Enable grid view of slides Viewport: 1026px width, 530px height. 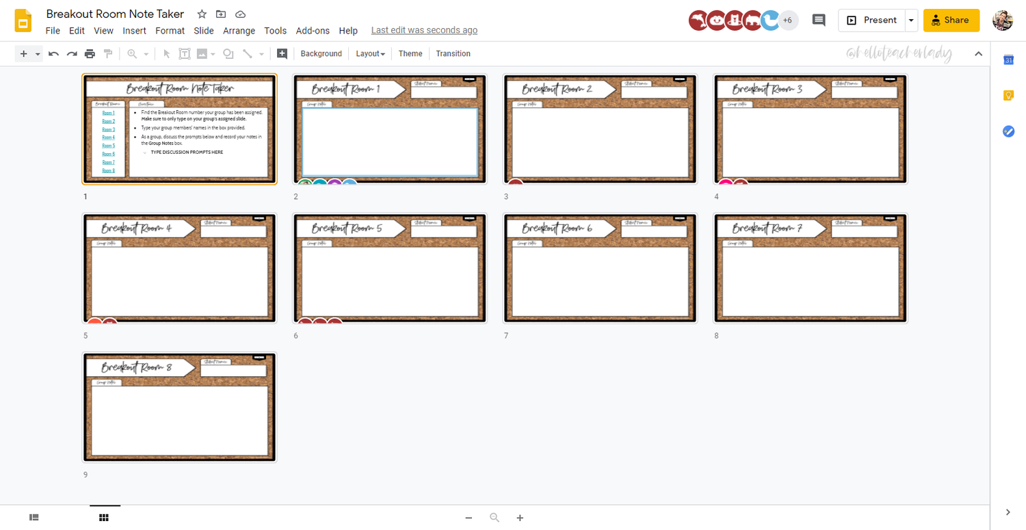104,517
